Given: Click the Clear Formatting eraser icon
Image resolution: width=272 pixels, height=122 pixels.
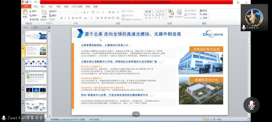Looking at the screenshot, I should [x=93, y=12].
